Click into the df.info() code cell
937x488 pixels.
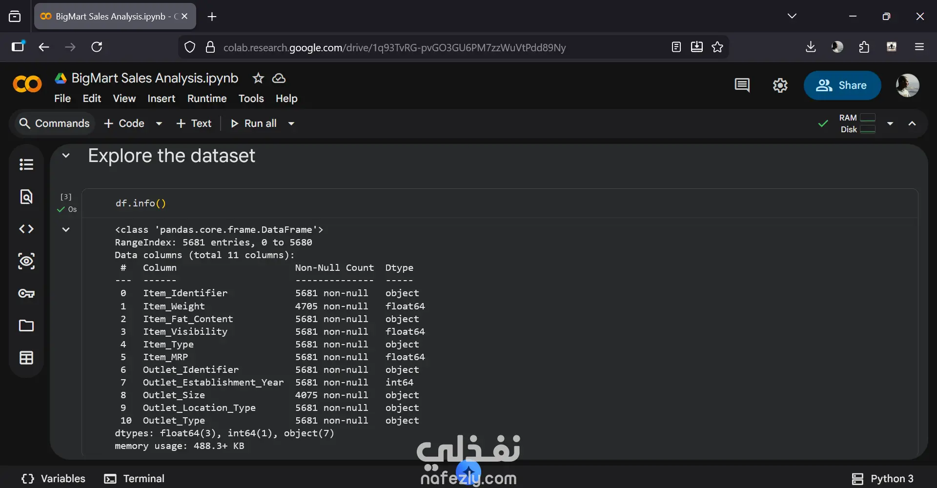[500, 203]
